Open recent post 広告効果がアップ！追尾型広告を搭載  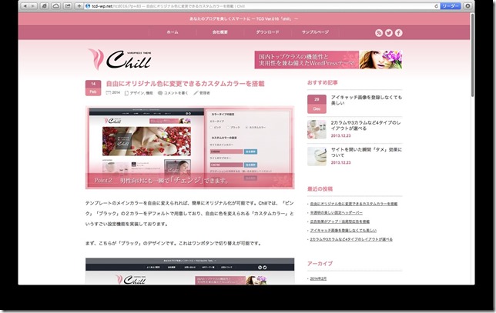pos(340,221)
